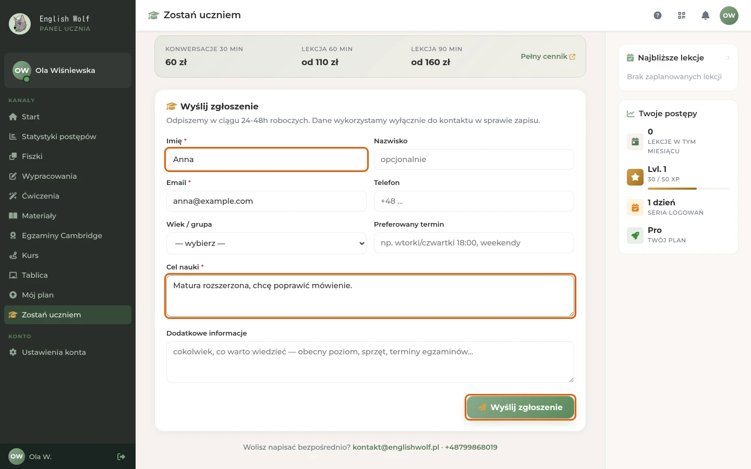Image resolution: width=751 pixels, height=469 pixels.
Task: Click the Ola W. name in sidebar footer
Action: coord(40,457)
